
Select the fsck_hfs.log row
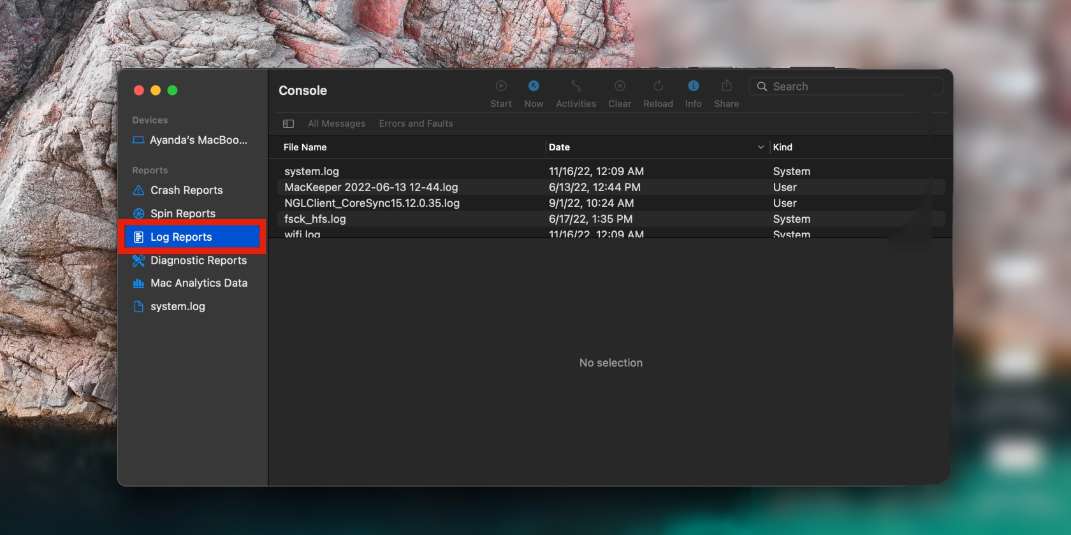(611, 219)
